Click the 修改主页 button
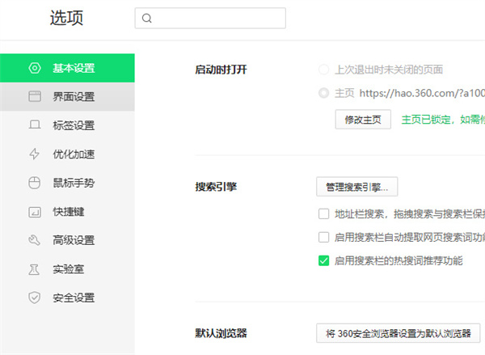 363,120
